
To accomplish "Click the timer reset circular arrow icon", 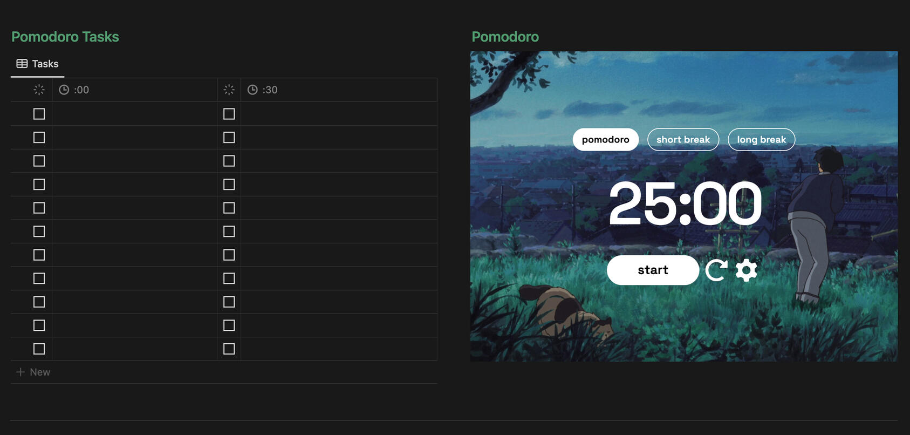I will point(716,270).
